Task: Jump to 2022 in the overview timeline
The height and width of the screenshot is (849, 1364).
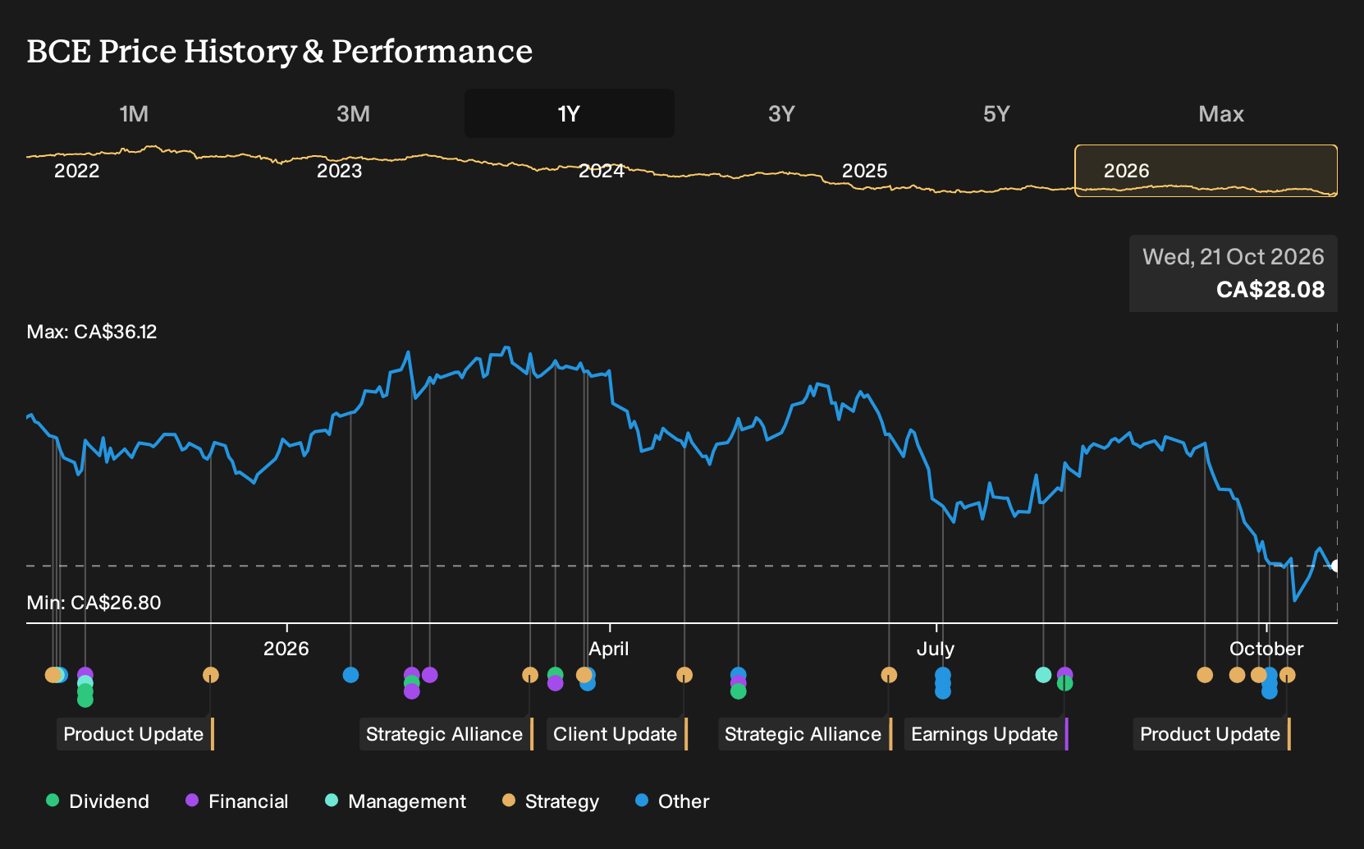Action: (76, 171)
